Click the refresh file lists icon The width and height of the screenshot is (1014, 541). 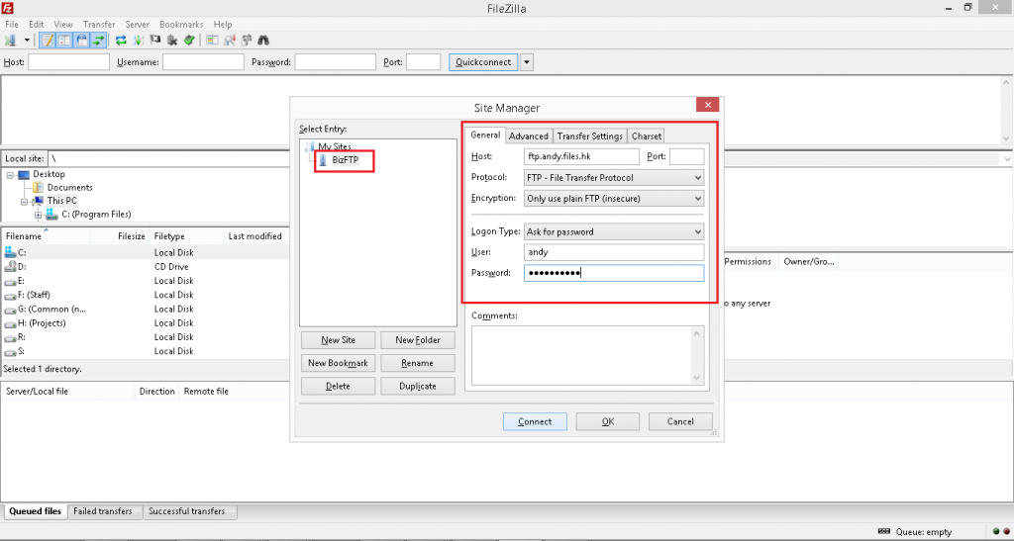(x=121, y=40)
